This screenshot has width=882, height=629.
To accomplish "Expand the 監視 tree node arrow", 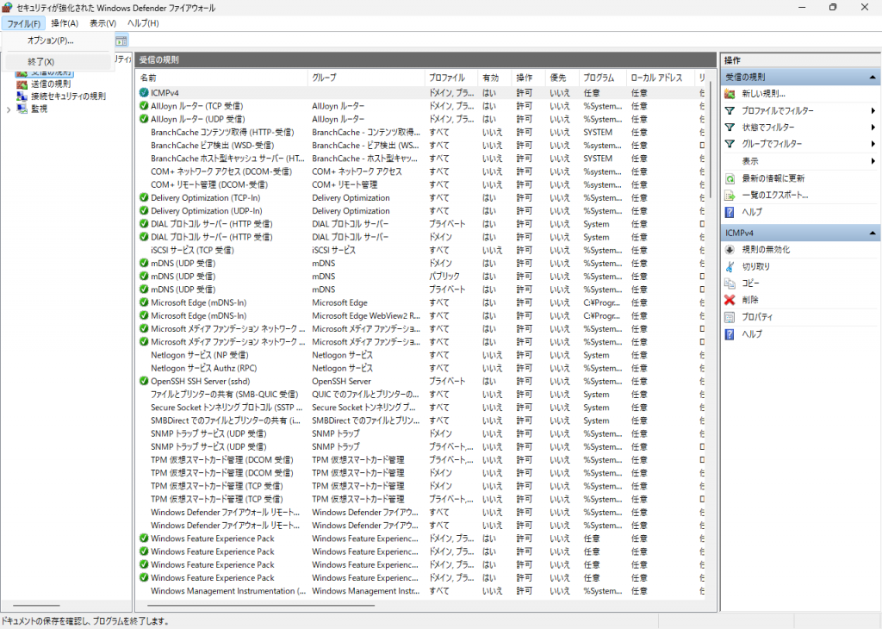I will (9, 109).
